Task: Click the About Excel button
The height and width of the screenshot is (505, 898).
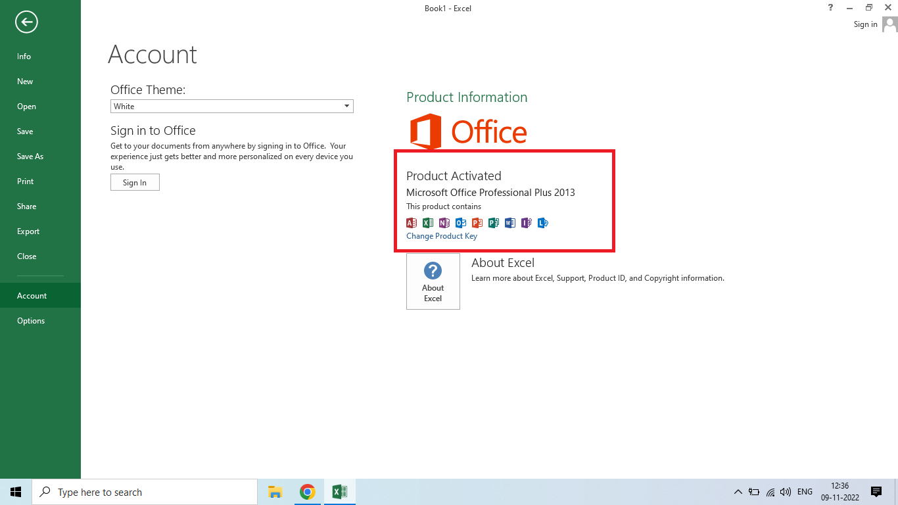Action: (x=433, y=281)
